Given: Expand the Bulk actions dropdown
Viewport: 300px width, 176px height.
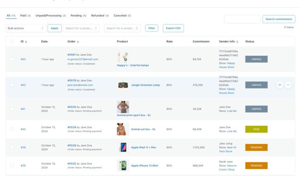Looking at the screenshot, I should [x=26, y=28].
